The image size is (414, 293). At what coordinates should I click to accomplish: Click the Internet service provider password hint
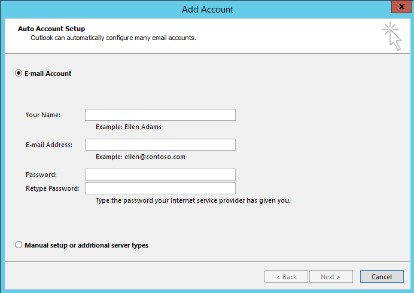pyautogui.click(x=193, y=200)
